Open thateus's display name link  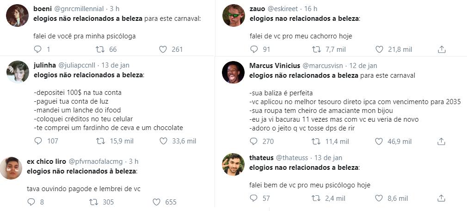(261, 158)
